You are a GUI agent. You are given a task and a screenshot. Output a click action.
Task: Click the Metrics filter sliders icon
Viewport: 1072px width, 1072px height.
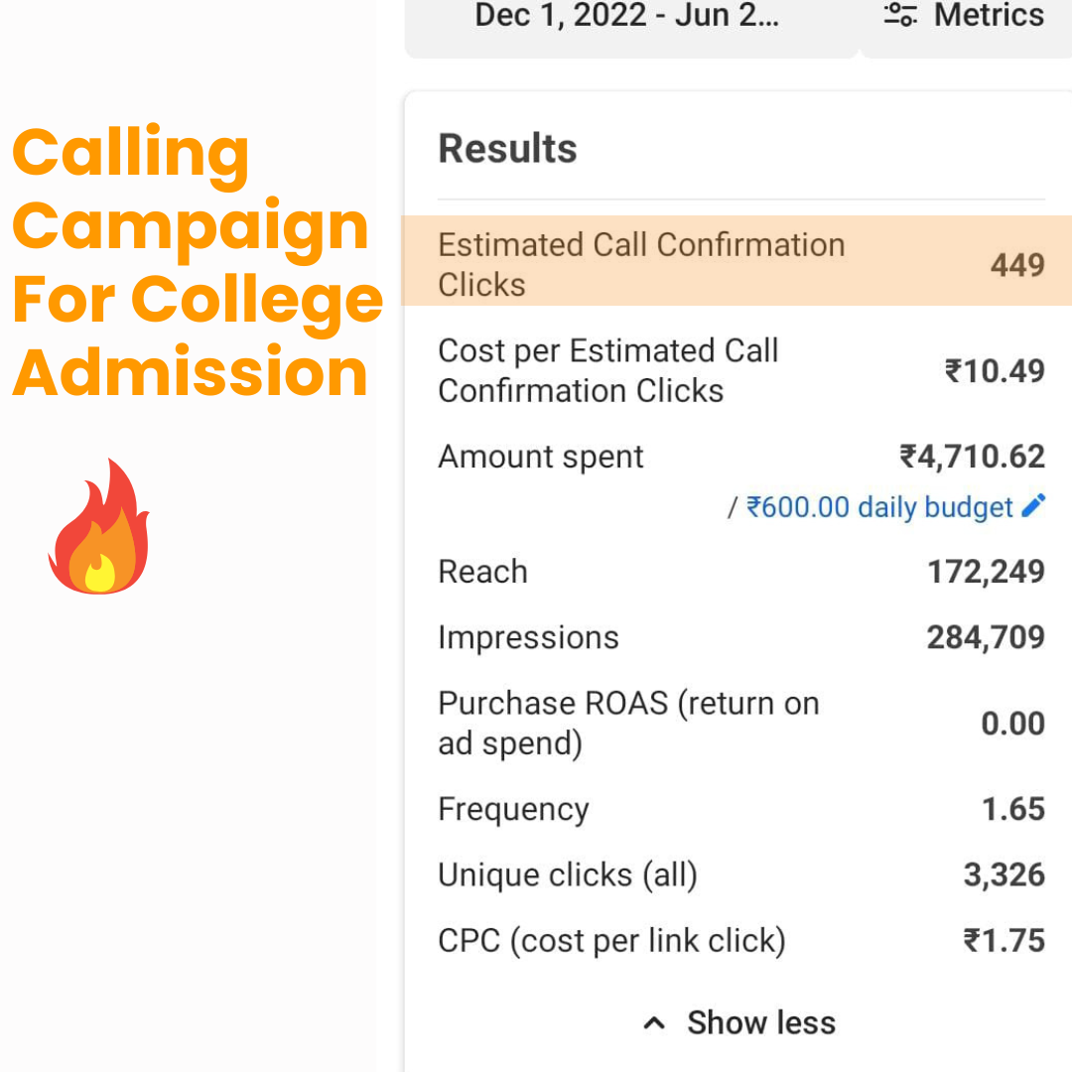tap(899, 14)
